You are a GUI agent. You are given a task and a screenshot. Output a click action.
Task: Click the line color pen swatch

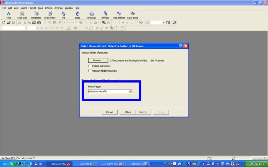point(68,28)
